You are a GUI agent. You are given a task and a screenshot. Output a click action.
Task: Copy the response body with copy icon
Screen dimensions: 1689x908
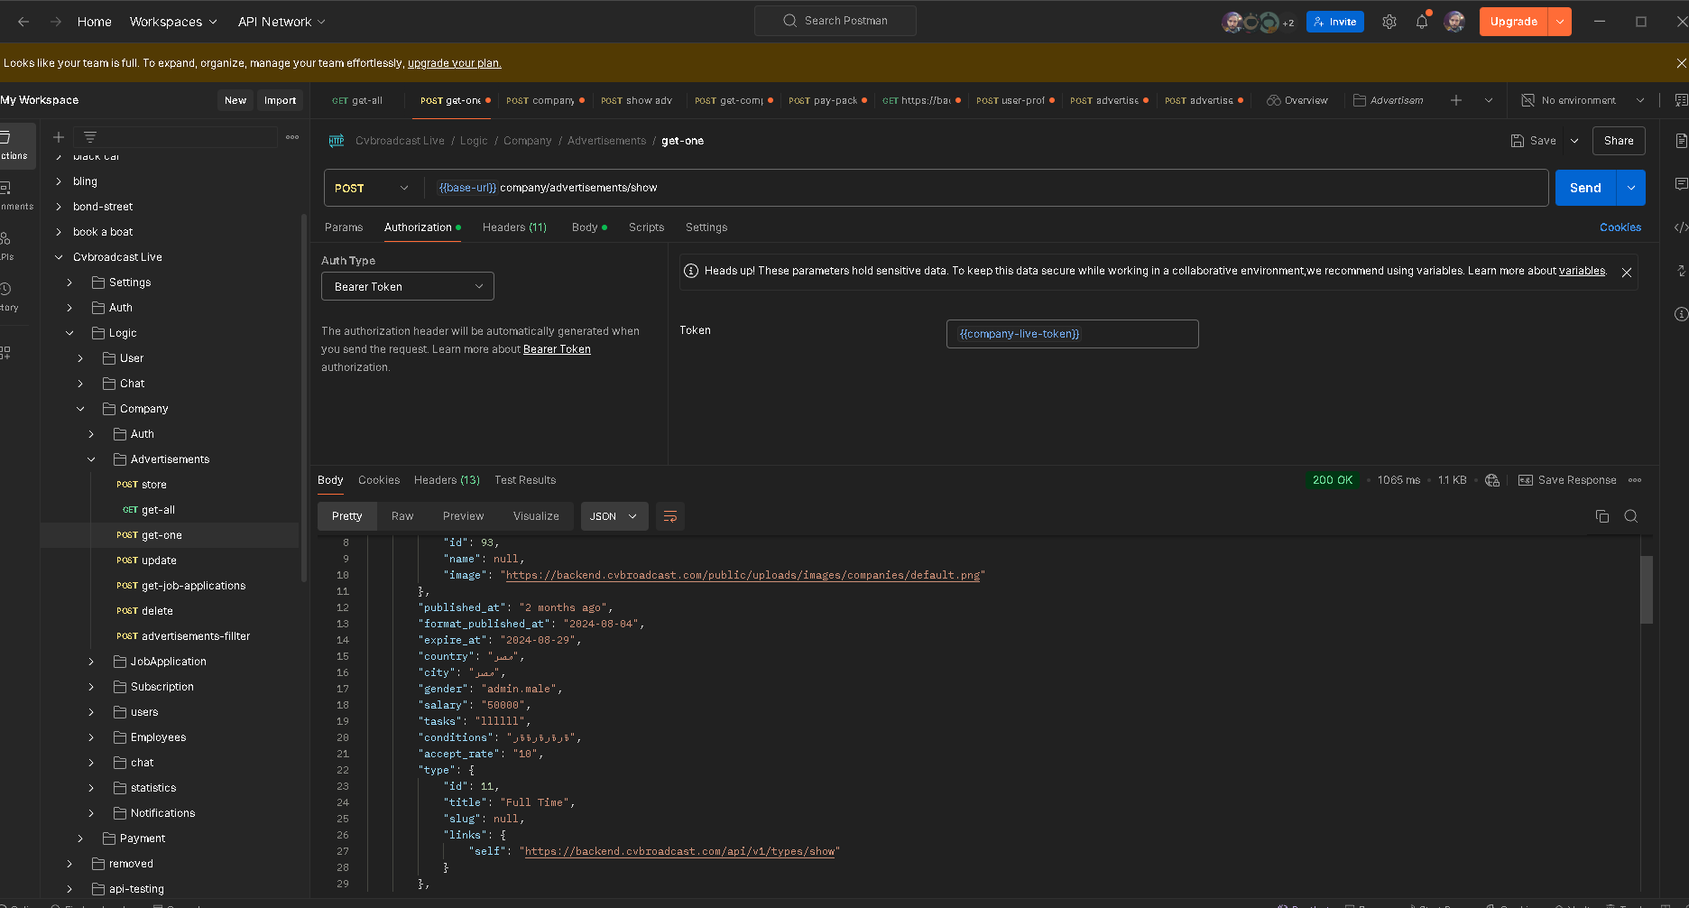(1602, 516)
